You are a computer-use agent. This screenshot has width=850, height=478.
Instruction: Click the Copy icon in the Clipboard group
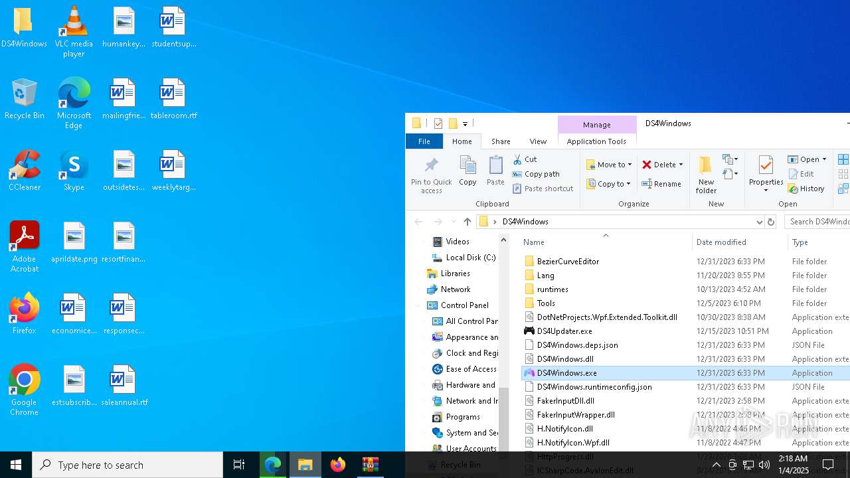(467, 171)
